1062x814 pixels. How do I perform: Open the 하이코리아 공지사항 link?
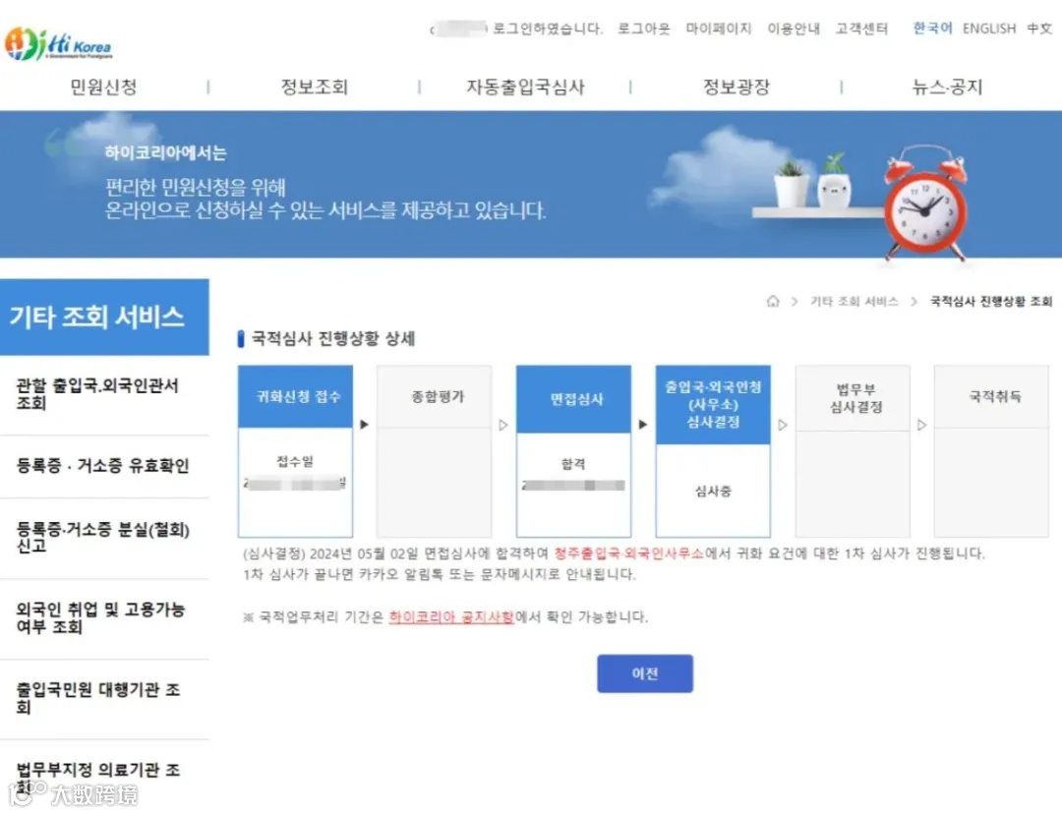pos(453,618)
